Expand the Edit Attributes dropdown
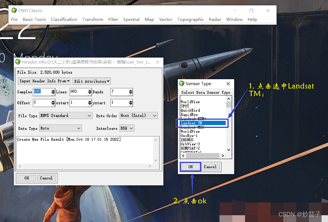The height and width of the screenshot is (222, 328). click(x=91, y=81)
